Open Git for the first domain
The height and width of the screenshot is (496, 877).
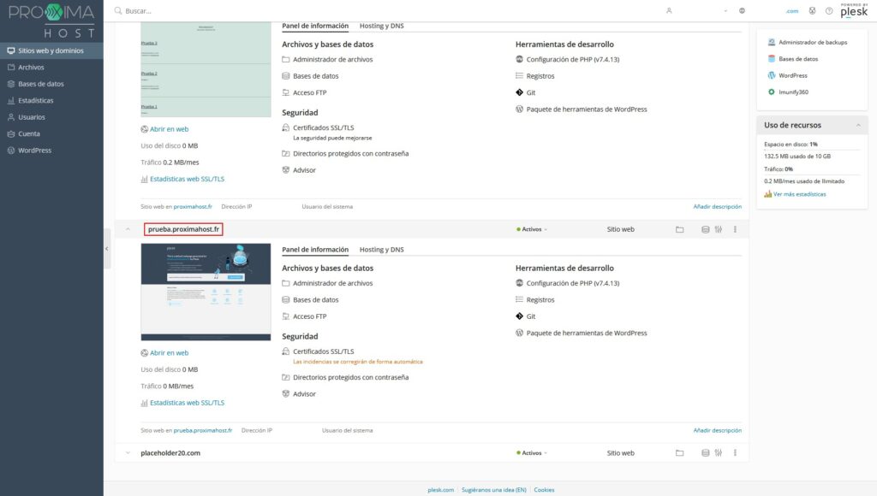tap(526, 92)
